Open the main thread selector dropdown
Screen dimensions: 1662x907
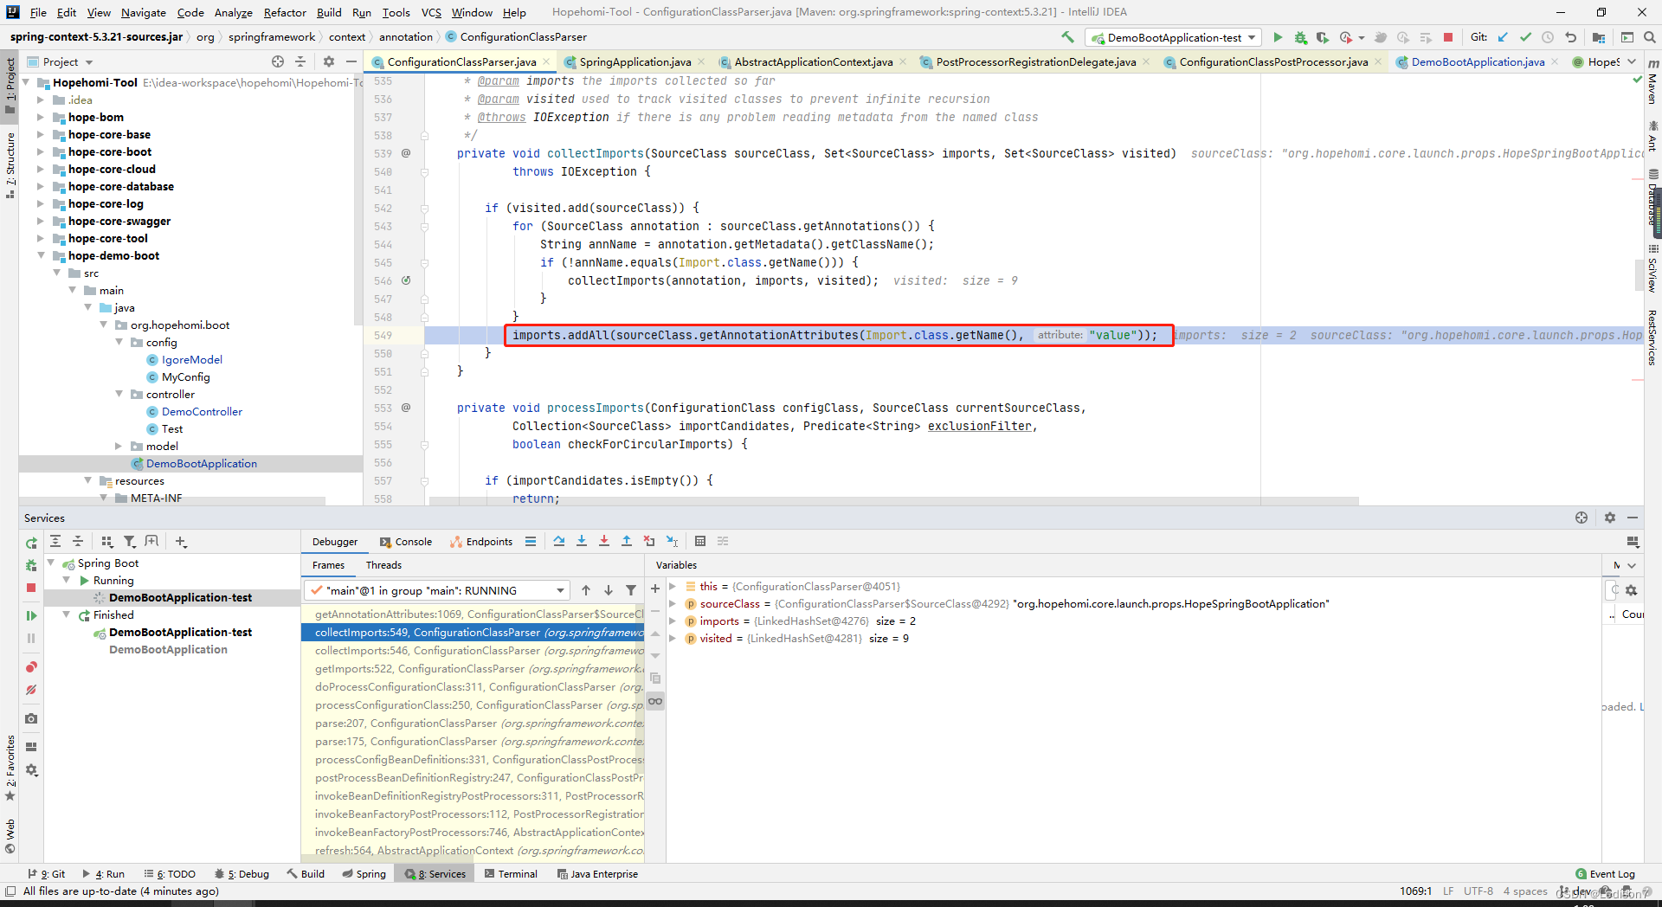click(437, 590)
